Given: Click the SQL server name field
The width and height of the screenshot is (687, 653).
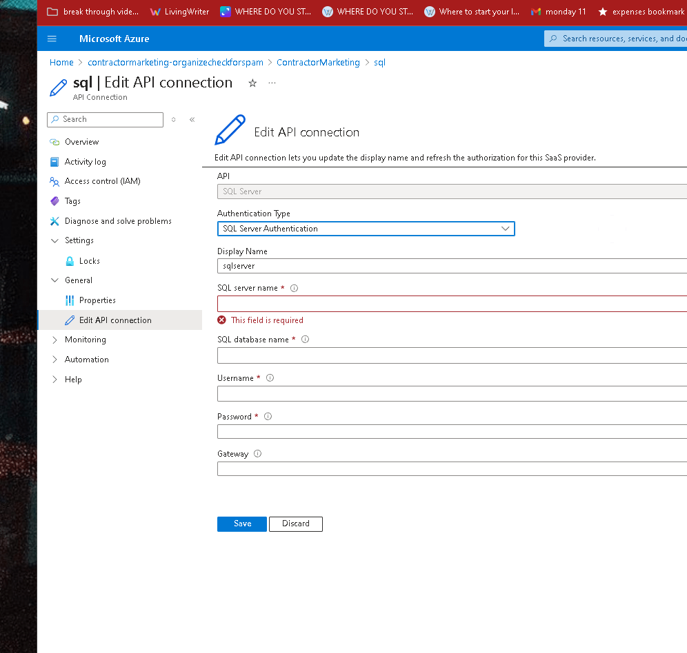Looking at the screenshot, I should [x=452, y=304].
